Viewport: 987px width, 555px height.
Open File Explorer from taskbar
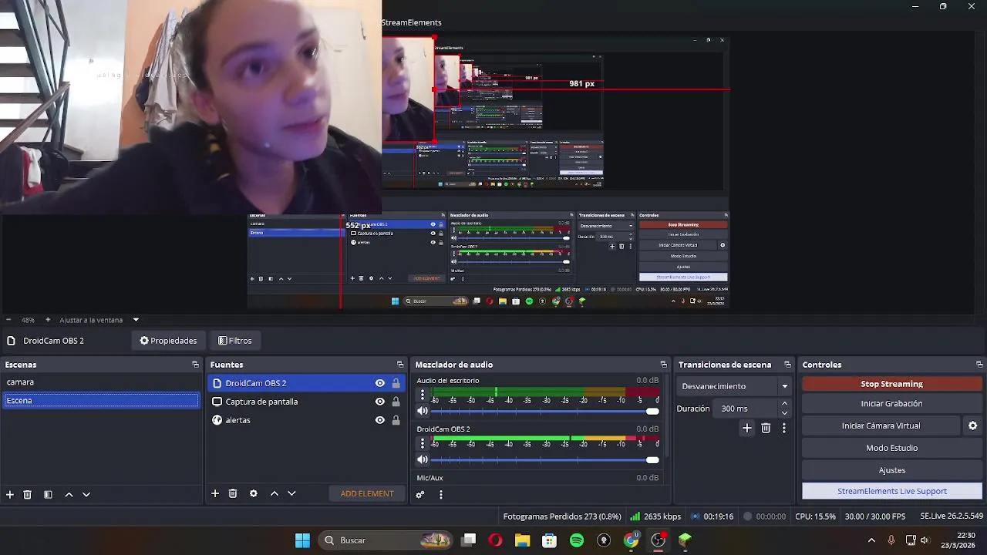[522, 540]
